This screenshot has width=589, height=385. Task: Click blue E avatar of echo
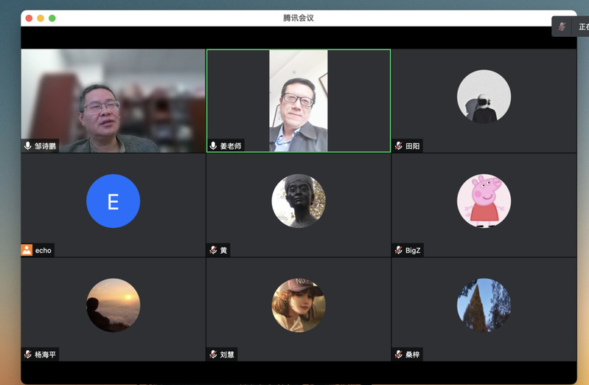(x=113, y=201)
